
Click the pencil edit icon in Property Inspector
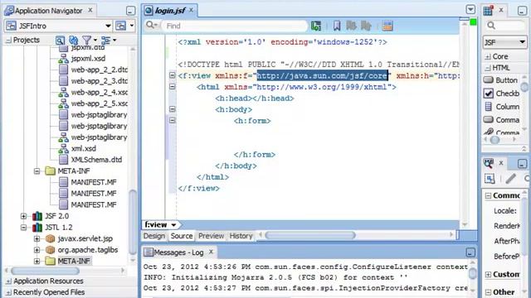[511, 179]
